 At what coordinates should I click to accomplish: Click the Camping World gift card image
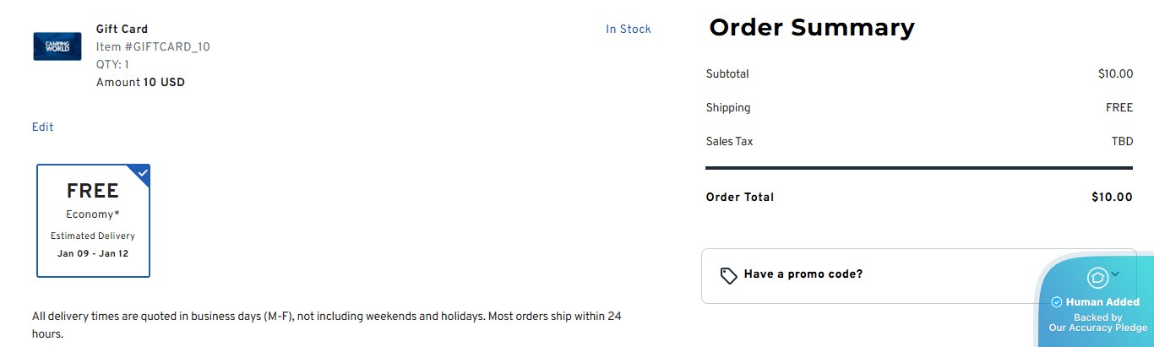click(57, 46)
